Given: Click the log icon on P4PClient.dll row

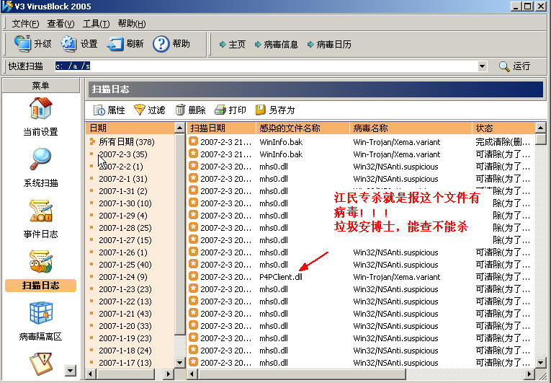Looking at the screenshot, I should (x=193, y=276).
